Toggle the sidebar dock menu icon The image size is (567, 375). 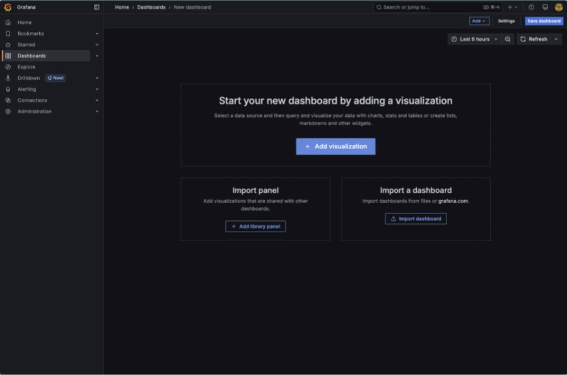tap(96, 7)
